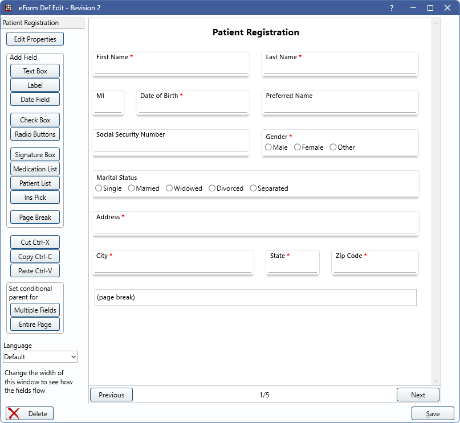Select the Male gender radio button

coord(268,147)
